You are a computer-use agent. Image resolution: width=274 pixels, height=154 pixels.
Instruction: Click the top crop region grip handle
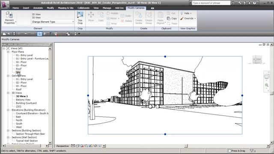165,56
